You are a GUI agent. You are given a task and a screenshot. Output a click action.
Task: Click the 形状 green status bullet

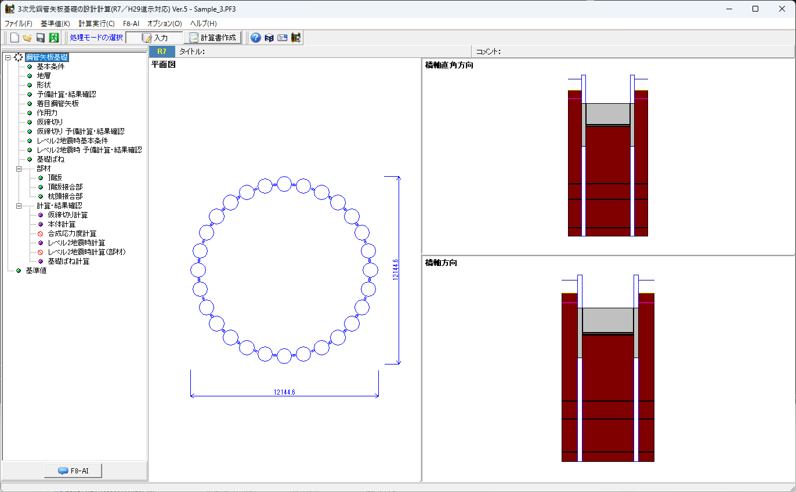pyautogui.click(x=30, y=85)
